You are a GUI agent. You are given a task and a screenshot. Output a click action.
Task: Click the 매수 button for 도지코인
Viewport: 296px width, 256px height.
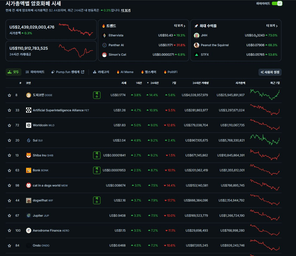click(97, 95)
